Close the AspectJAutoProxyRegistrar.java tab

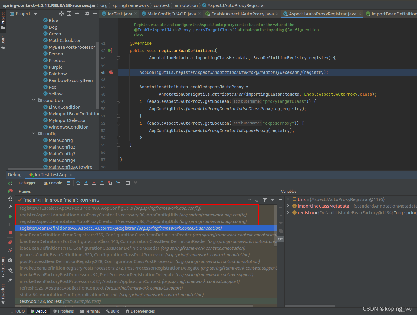pos(360,14)
